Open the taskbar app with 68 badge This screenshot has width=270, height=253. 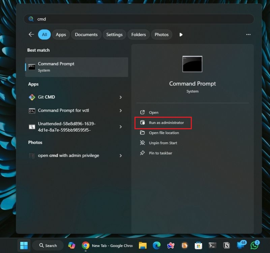241,245
